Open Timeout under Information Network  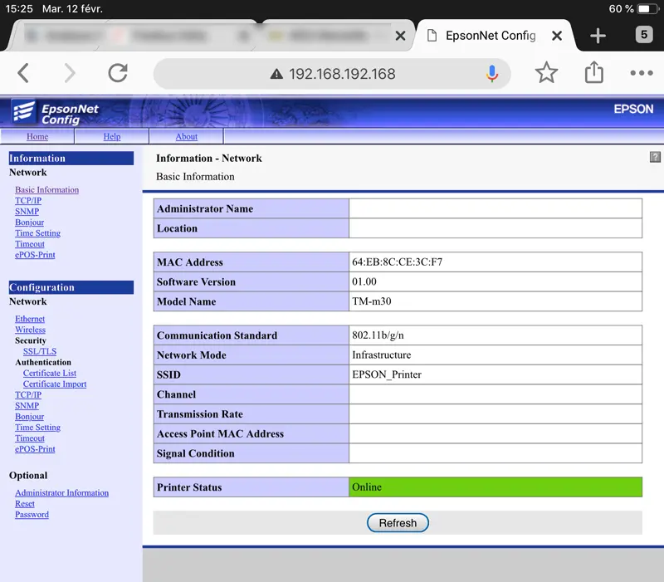30,244
